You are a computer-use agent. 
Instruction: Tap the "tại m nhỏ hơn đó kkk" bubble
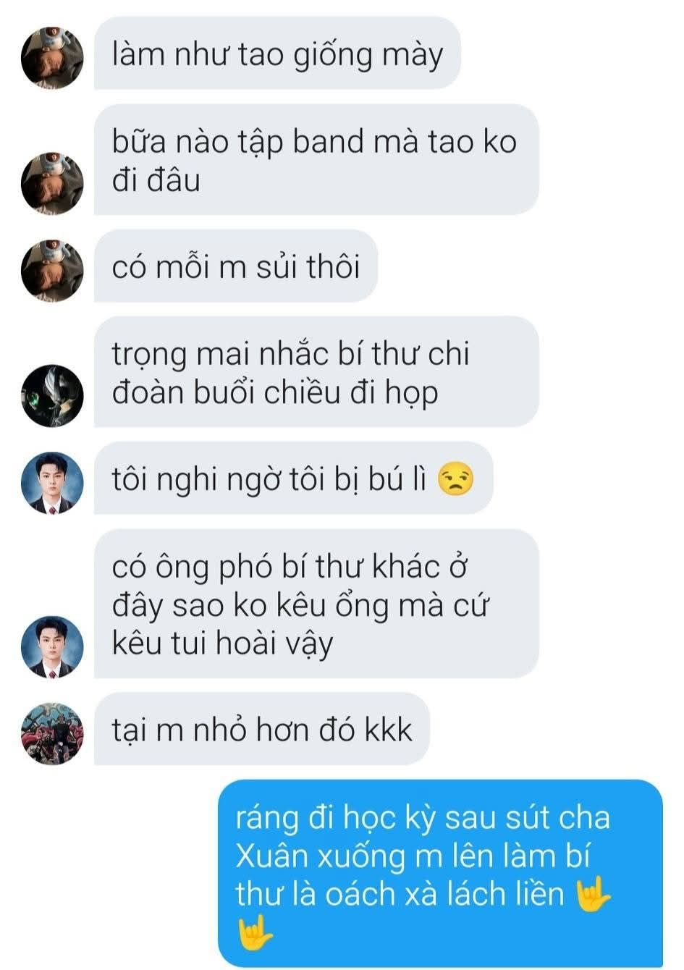coord(262,729)
